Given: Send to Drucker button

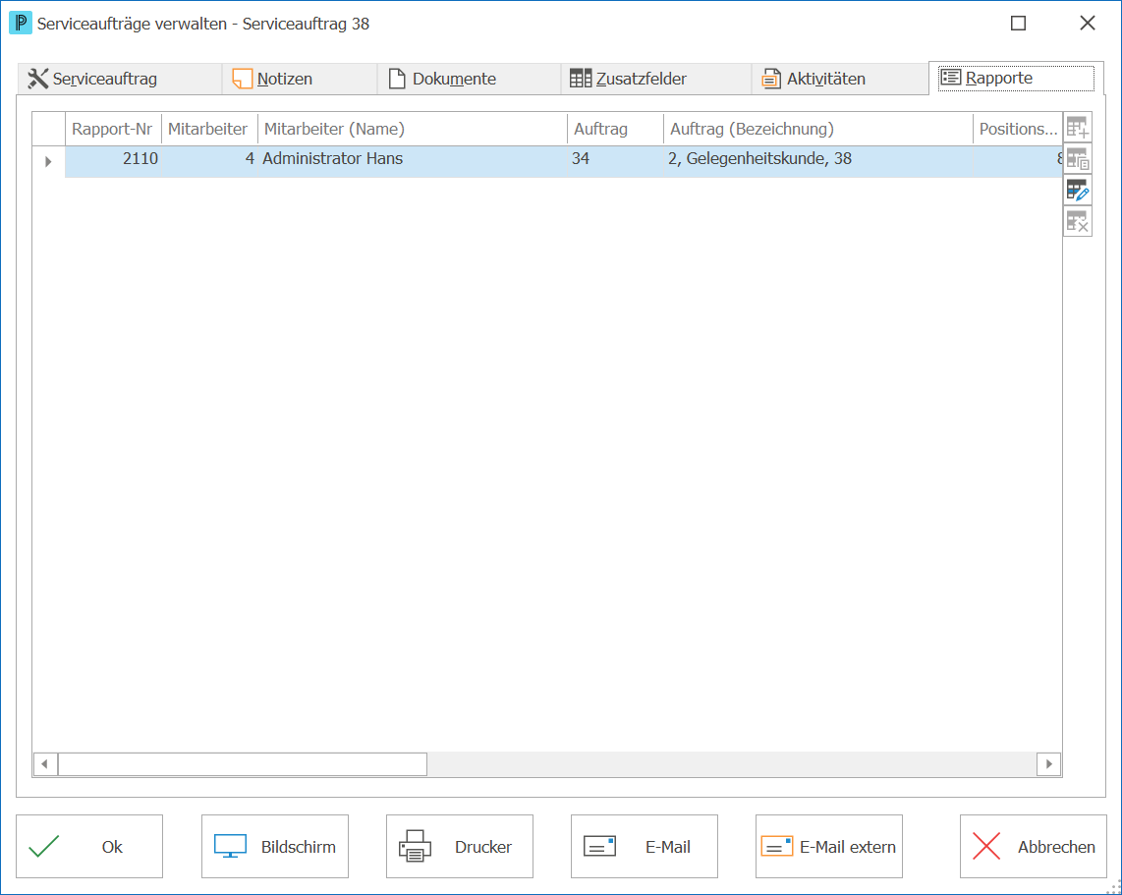Looking at the screenshot, I should (460, 846).
